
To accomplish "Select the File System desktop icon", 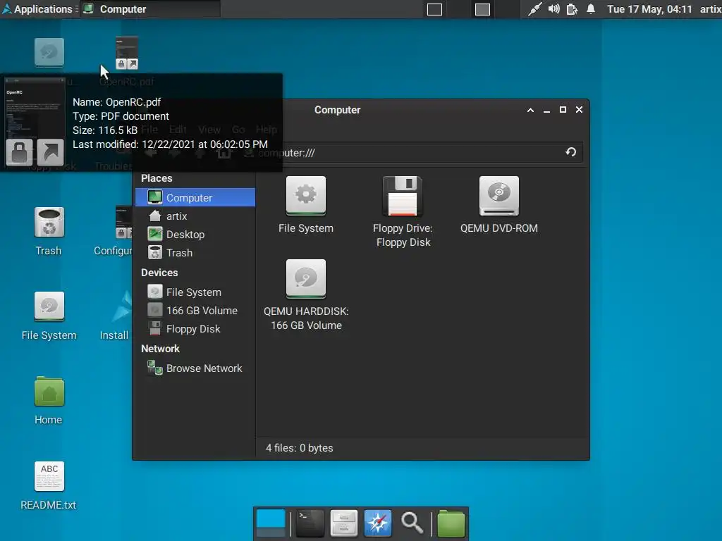I will pos(49,316).
